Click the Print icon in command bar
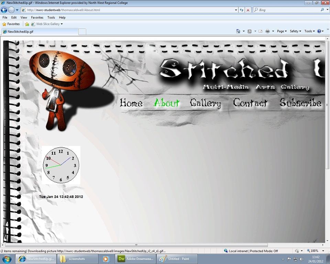 267,31
